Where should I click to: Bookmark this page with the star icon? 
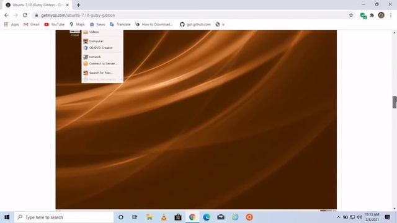tap(351, 15)
